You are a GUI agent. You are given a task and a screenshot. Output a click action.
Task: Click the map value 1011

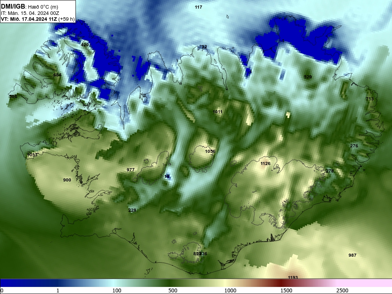click(218, 112)
